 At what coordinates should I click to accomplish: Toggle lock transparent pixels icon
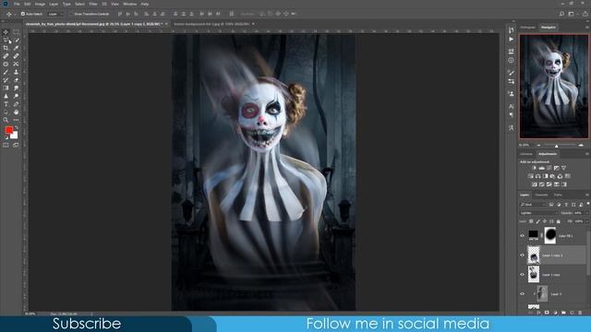point(531,221)
